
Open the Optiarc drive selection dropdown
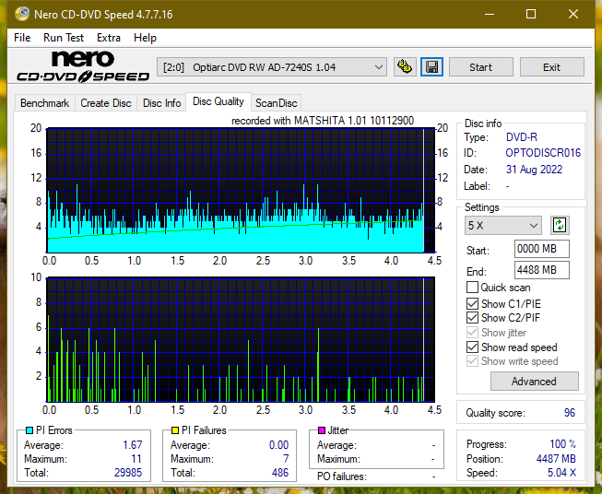[x=272, y=67]
